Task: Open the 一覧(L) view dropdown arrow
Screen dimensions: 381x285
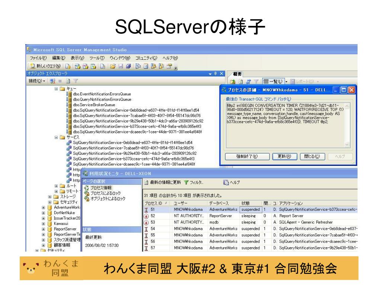Action: point(286,82)
